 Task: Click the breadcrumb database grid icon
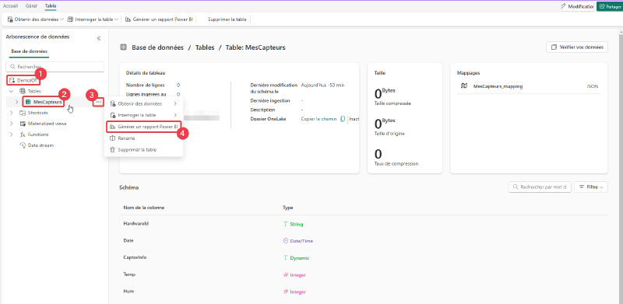pyautogui.click(x=124, y=47)
